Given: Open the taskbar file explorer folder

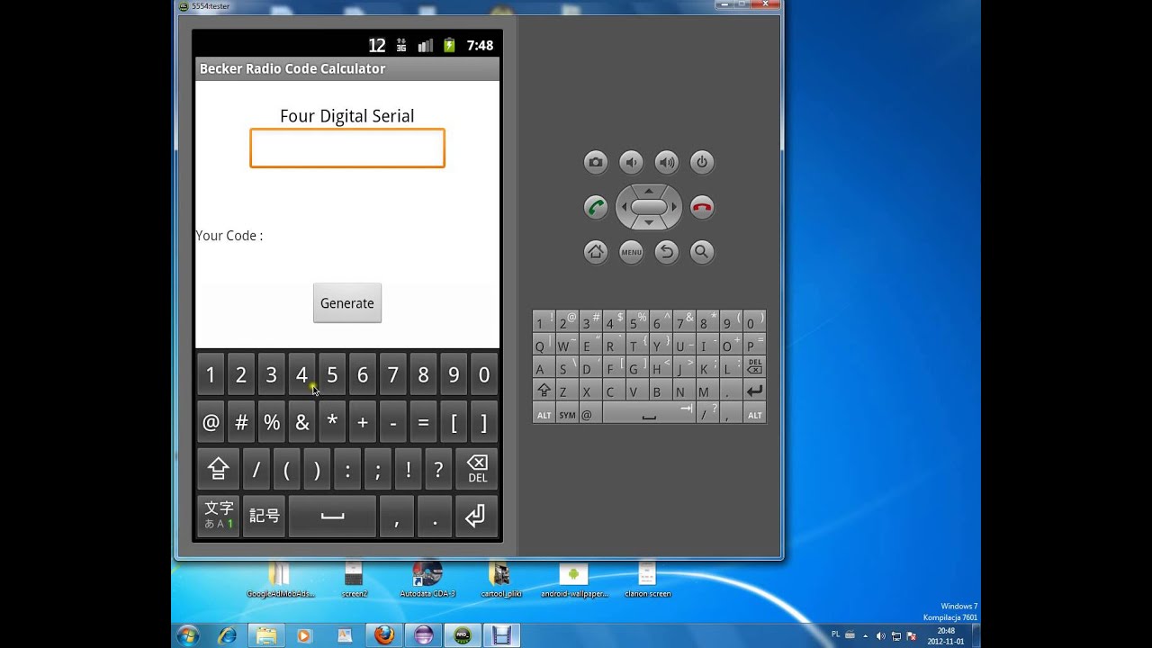Looking at the screenshot, I should pyautogui.click(x=266, y=634).
